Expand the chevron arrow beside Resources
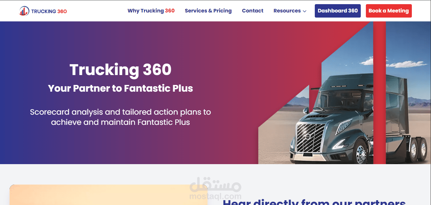Image resolution: width=431 pixels, height=205 pixels. (x=305, y=11)
